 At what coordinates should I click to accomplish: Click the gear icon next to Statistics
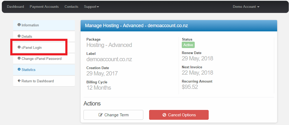(x=19, y=69)
